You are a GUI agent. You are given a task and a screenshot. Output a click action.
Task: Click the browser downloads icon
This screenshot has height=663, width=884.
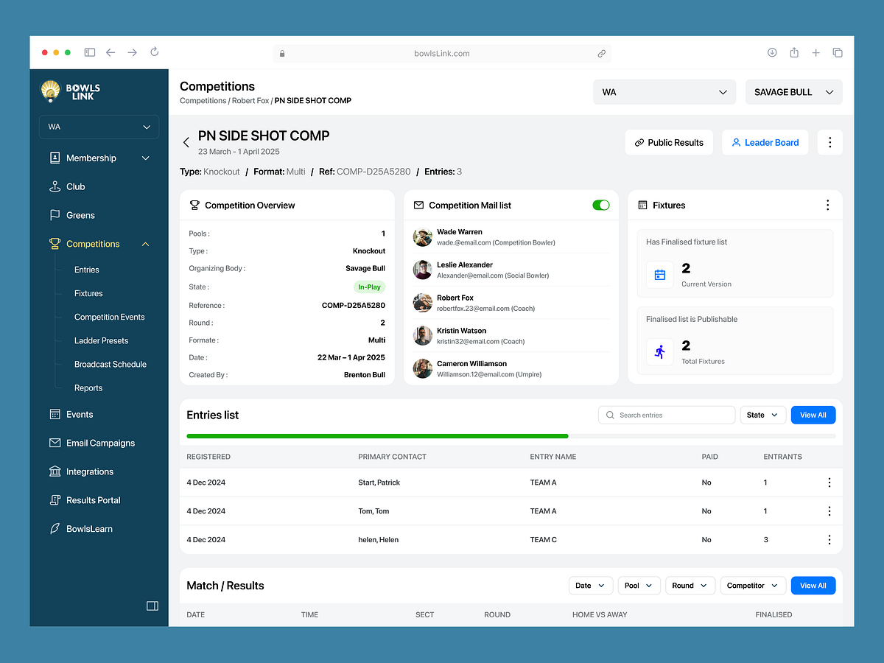772,52
